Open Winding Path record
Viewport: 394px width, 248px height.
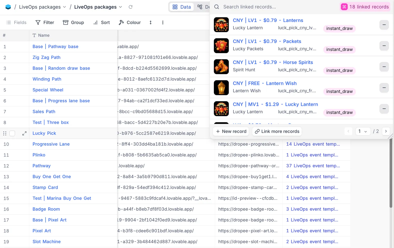pos(47,79)
